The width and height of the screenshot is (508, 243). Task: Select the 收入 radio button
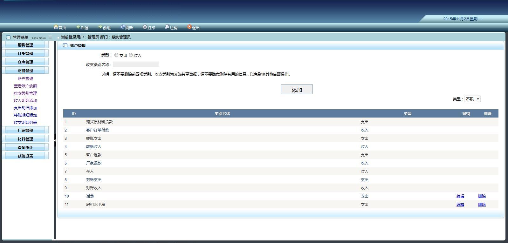(131, 55)
